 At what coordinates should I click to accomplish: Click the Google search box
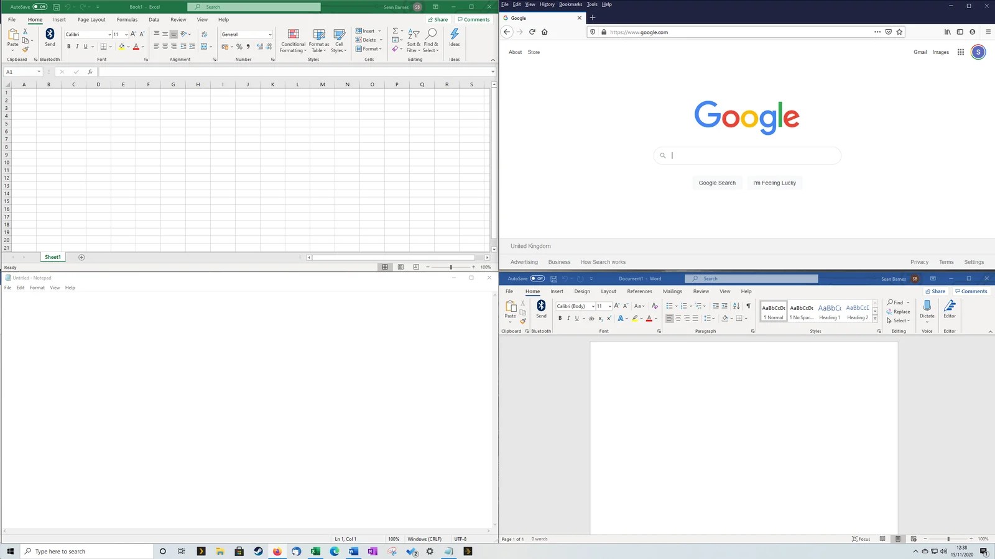click(x=747, y=156)
